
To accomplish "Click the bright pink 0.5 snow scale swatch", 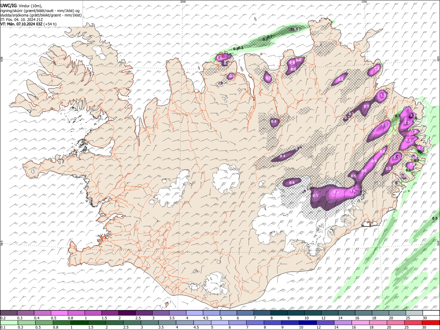I will tap(59, 313).
